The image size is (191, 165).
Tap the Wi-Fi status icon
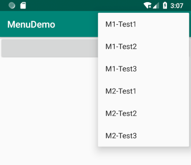147,5
